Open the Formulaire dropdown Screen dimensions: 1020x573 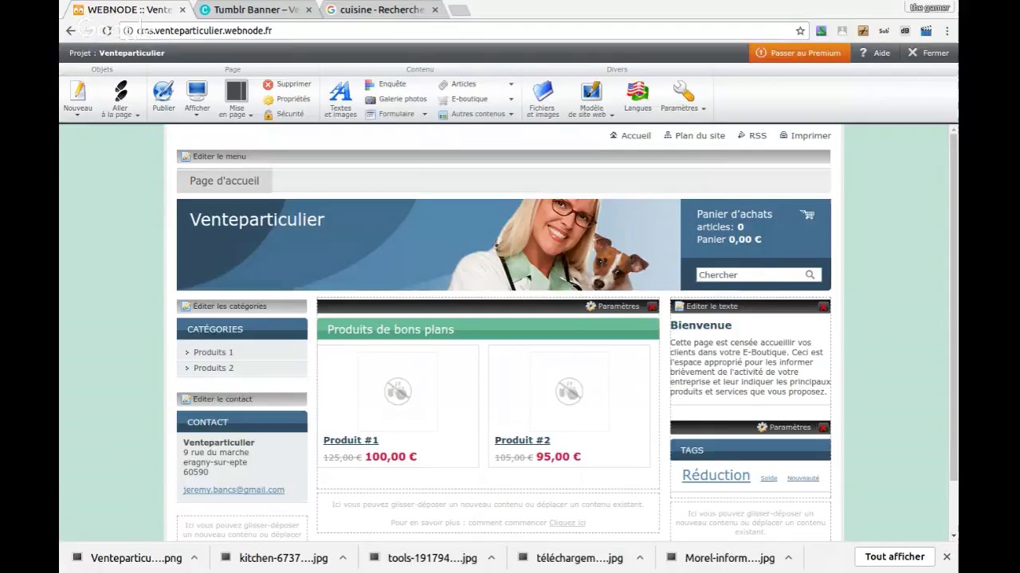pyautogui.click(x=396, y=114)
